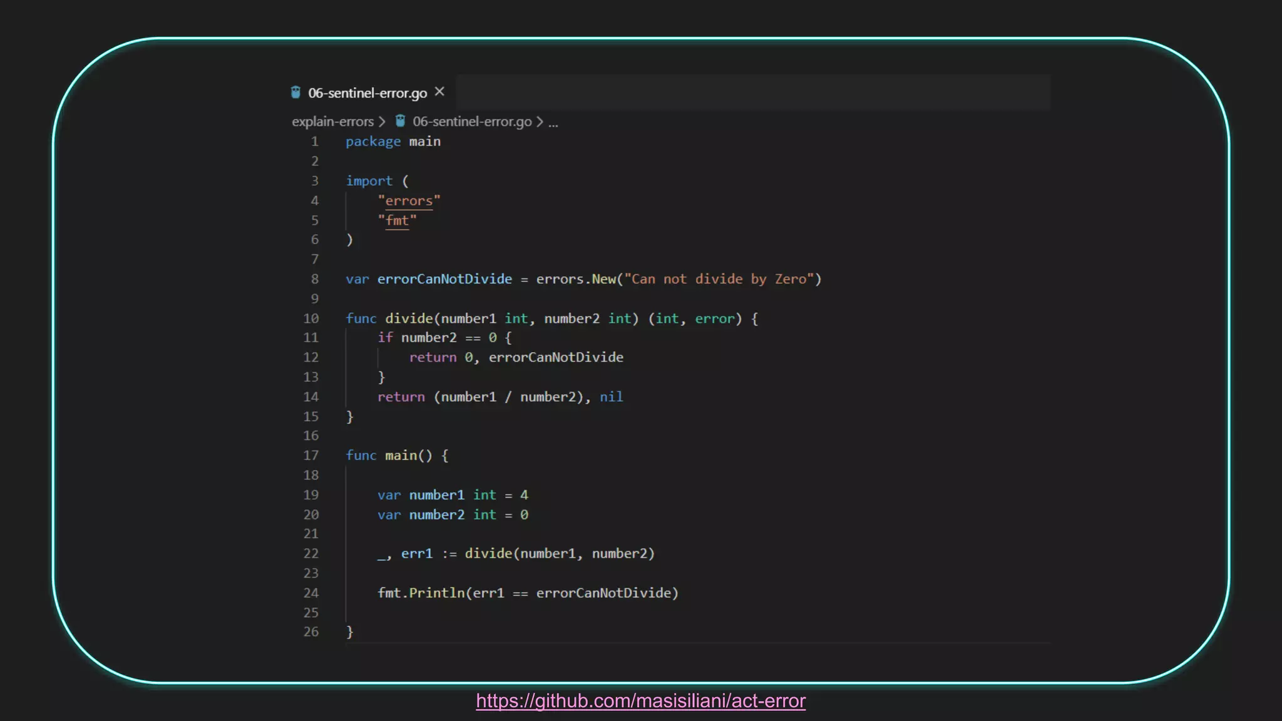Image resolution: width=1282 pixels, height=721 pixels.
Task: Click line number 26 in gutter
Action: 311,632
